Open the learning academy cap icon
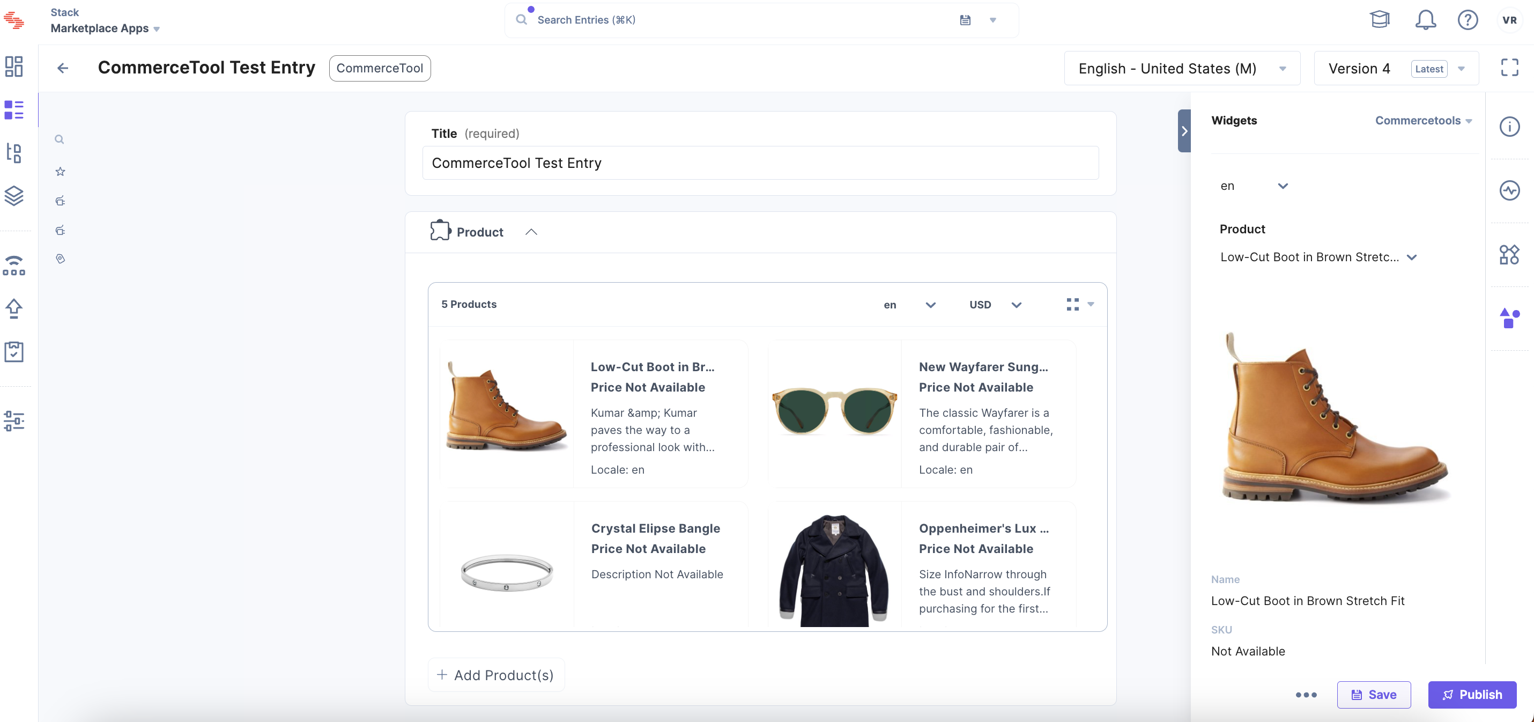The height and width of the screenshot is (722, 1534). click(1380, 20)
